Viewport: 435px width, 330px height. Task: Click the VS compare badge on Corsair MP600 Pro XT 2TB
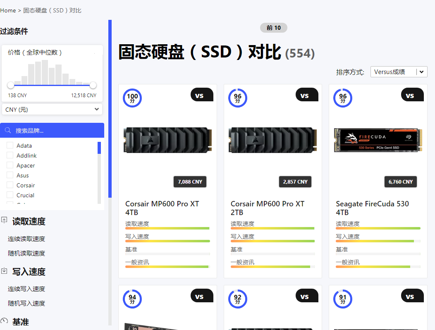[307, 95]
